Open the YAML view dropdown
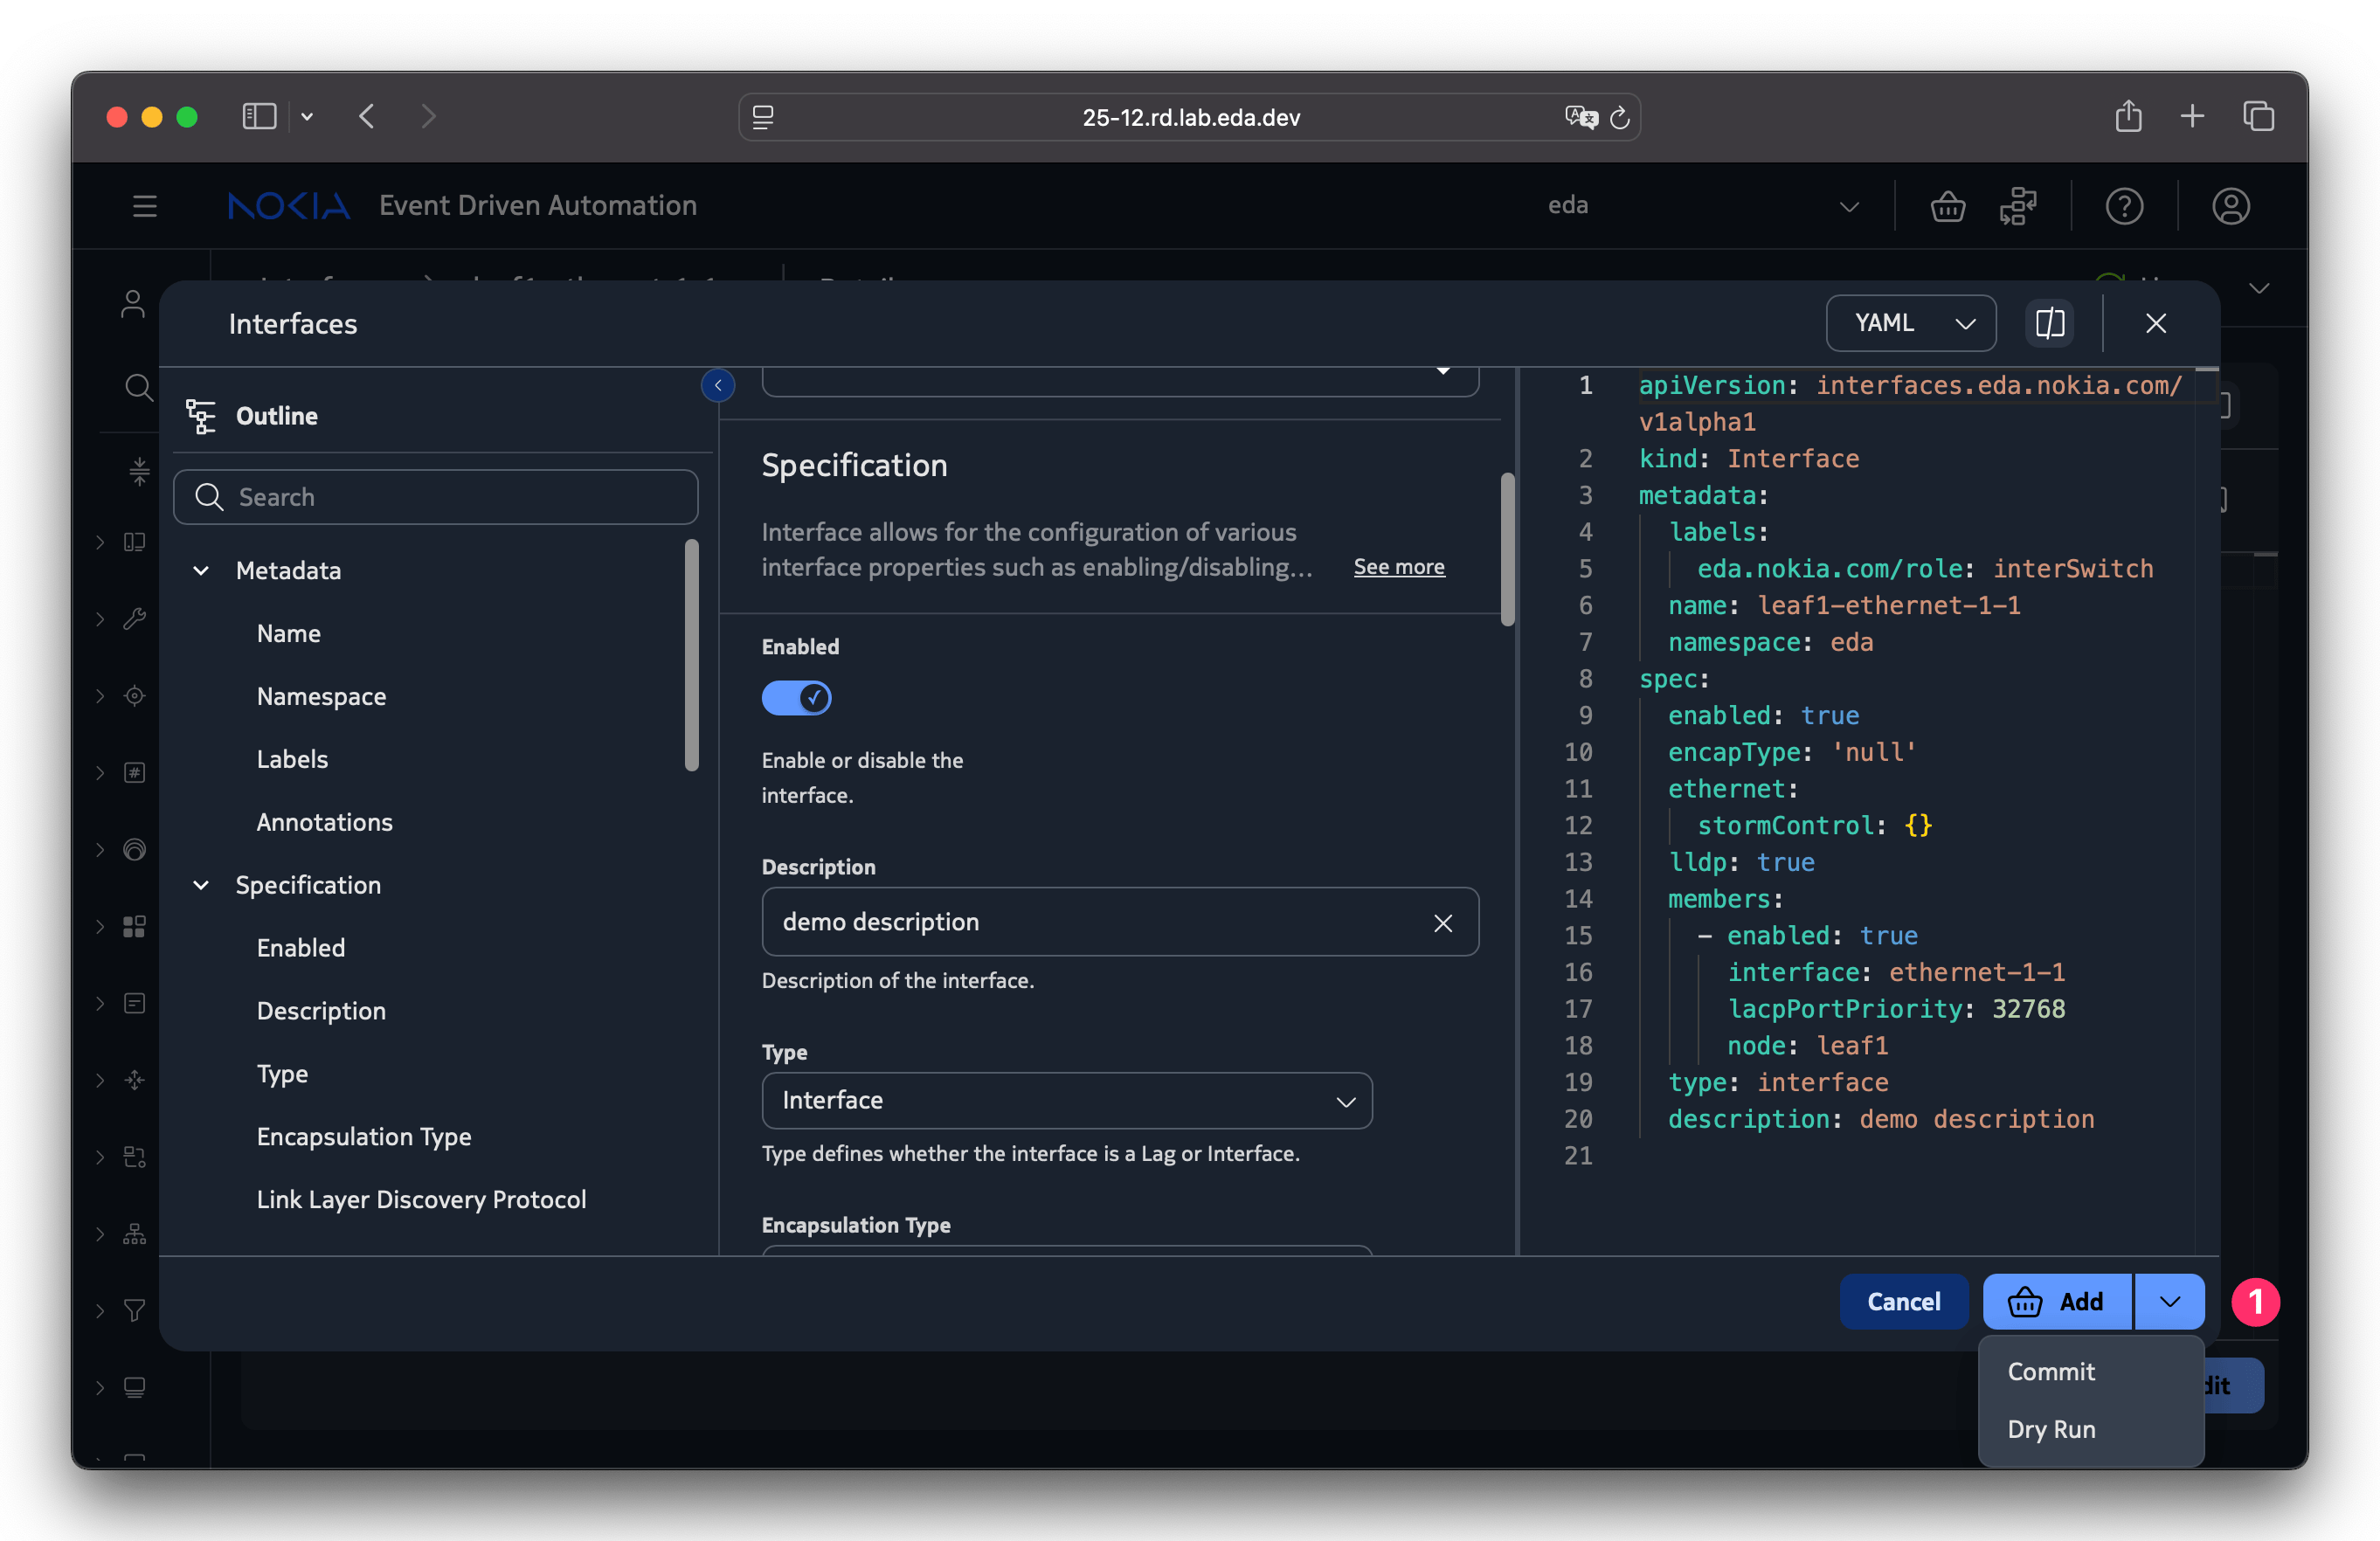 [1910, 323]
